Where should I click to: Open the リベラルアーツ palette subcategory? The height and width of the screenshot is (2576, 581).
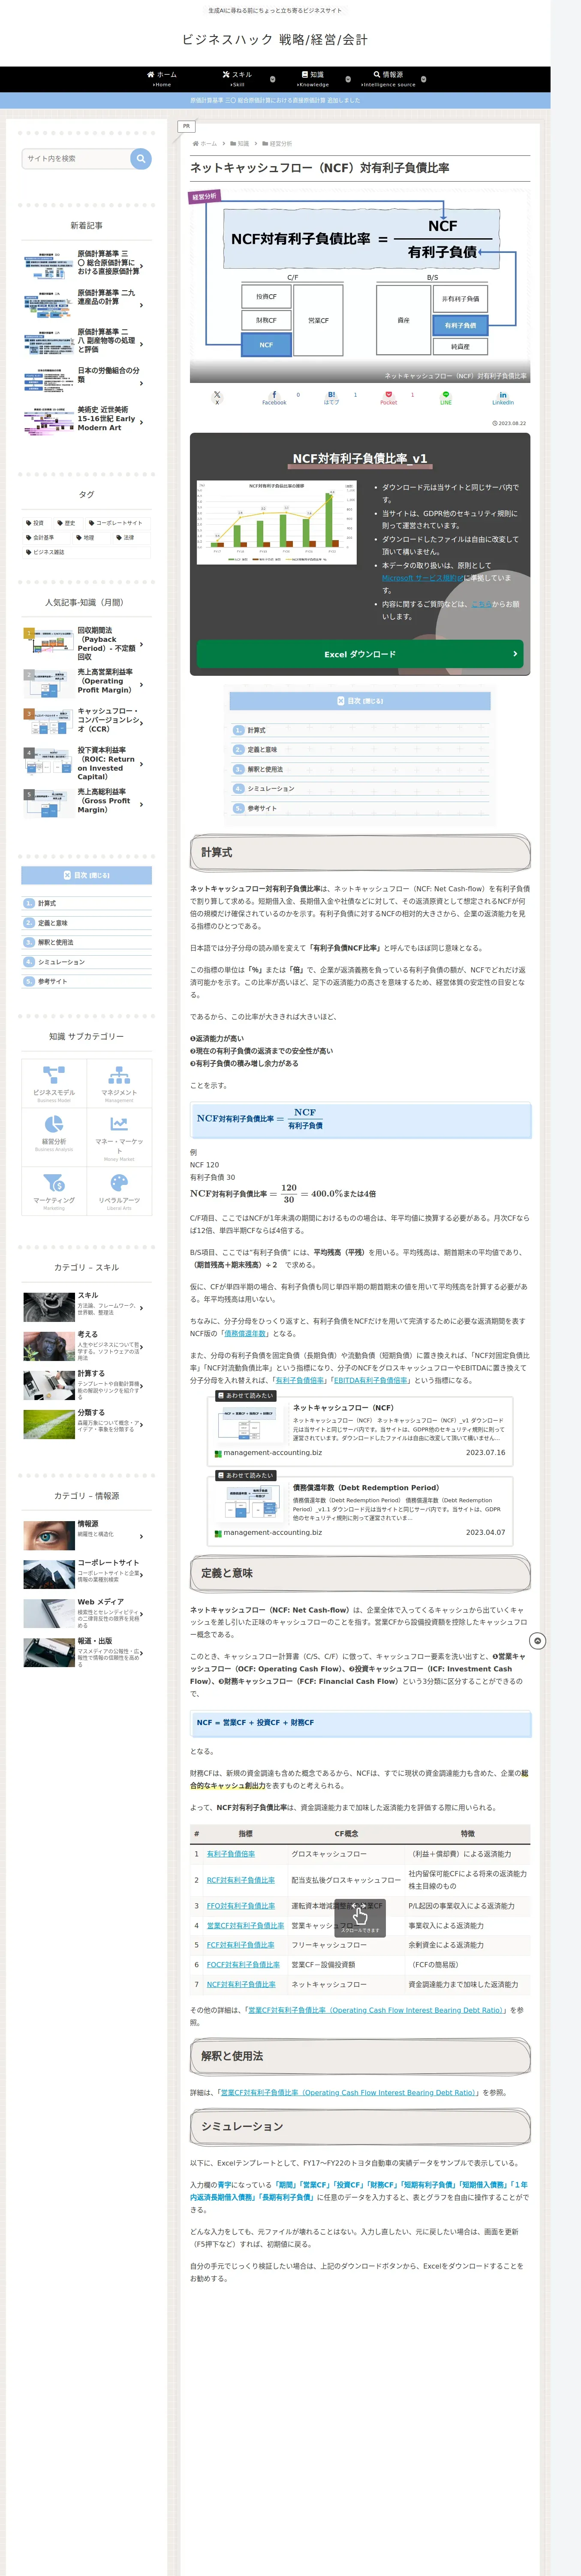point(119,1192)
